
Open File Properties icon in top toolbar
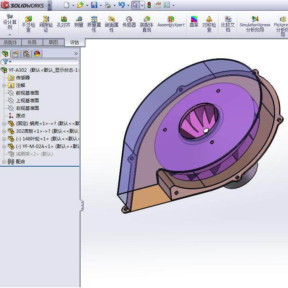tap(158, 5)
